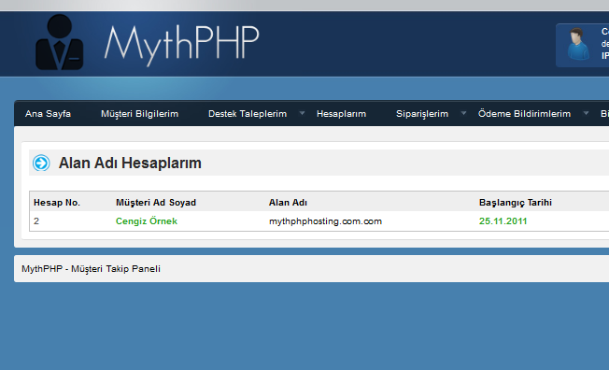This screenshot has width=609, height=370.
Task: Open the Hesaplarım menu item
Action: click(342, 114)
